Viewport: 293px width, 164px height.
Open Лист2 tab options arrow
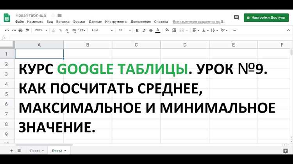pos(65,151)
